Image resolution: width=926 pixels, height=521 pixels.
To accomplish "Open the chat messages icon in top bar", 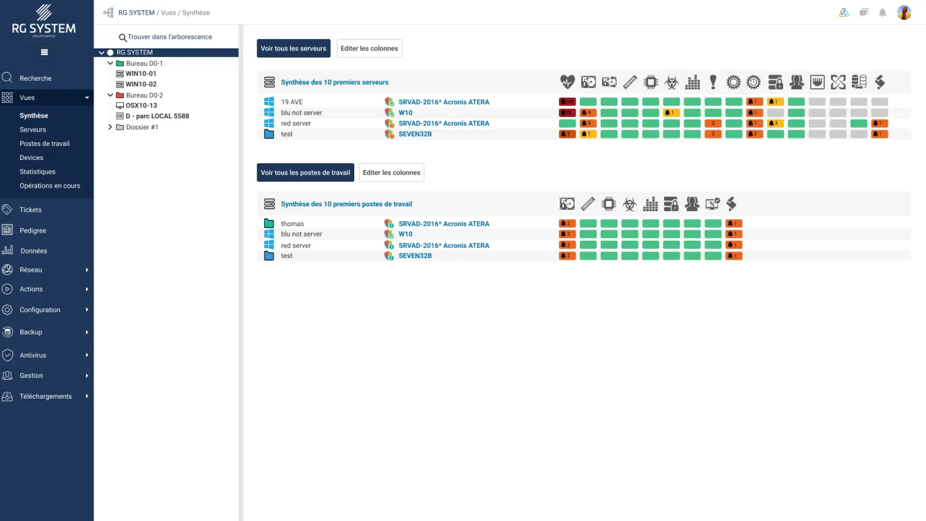I will click(x=863, y=13).
